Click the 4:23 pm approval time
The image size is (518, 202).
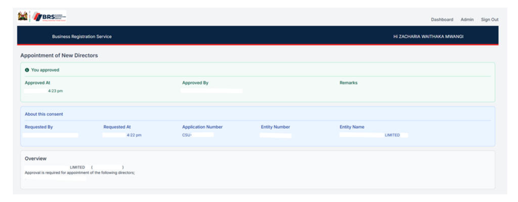[55, 91]
